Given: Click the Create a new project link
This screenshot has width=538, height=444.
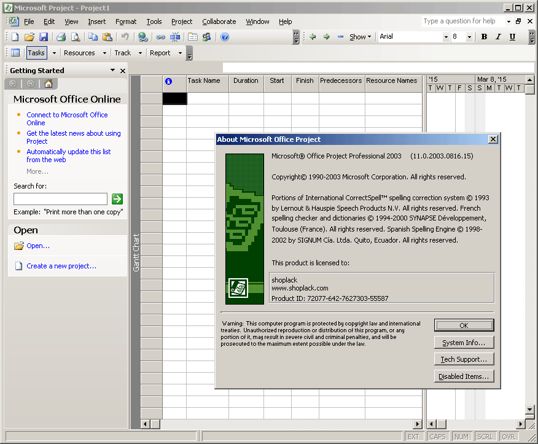Looking at the screenshot, I should [x=61, y=266].
